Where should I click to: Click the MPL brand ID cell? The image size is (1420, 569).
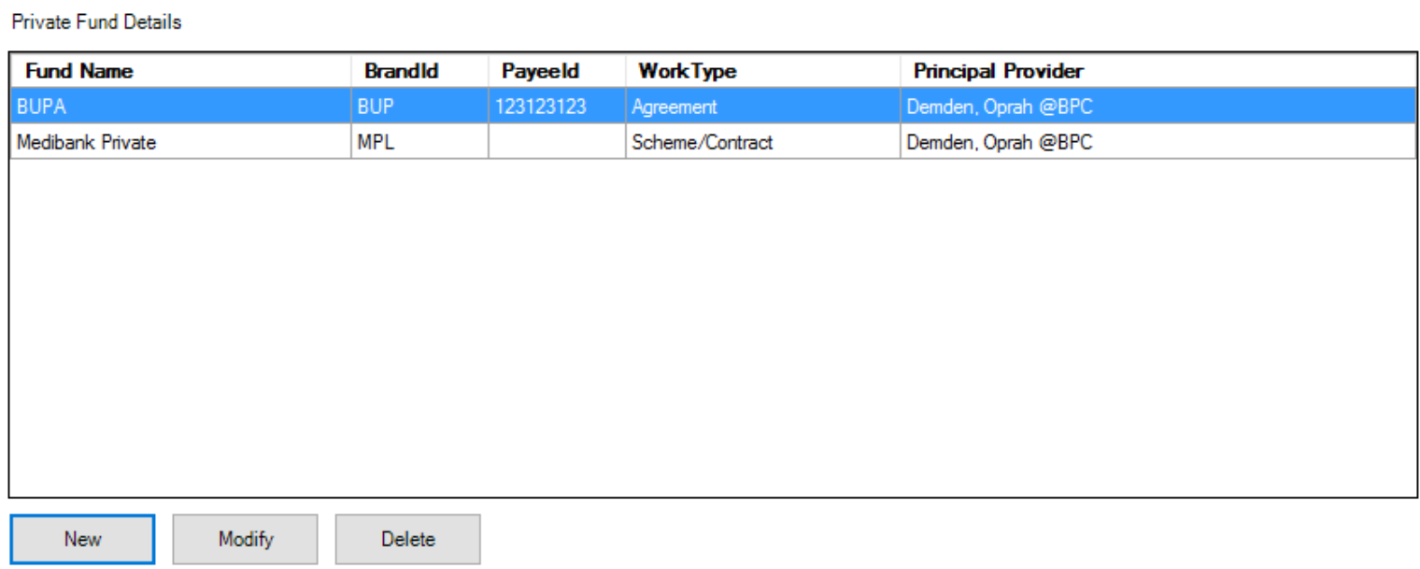[419, 143]
